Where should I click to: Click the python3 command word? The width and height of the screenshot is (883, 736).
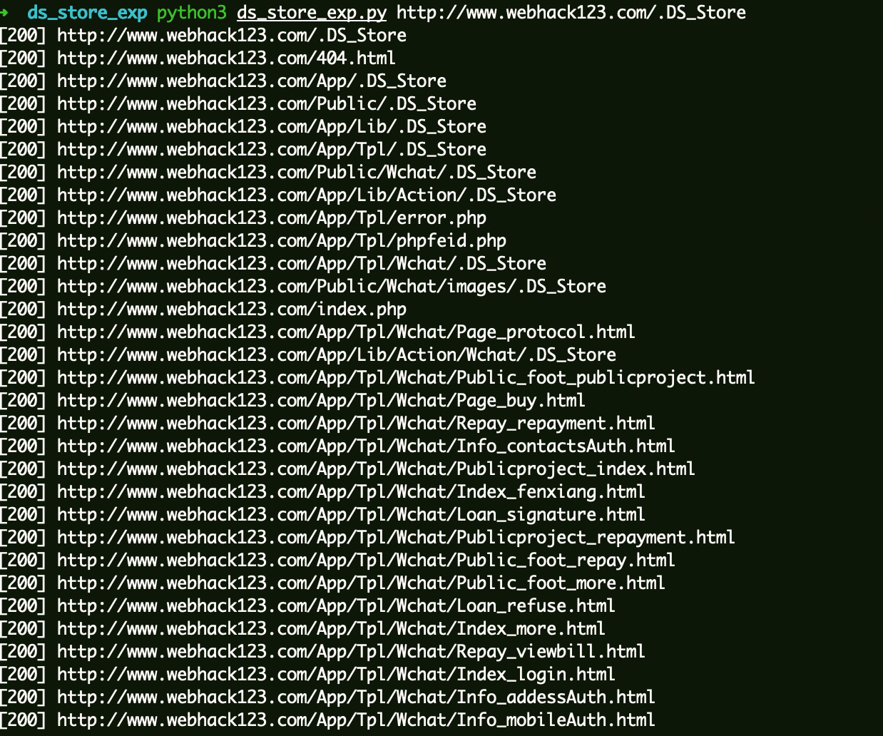[x=191, y=13]
